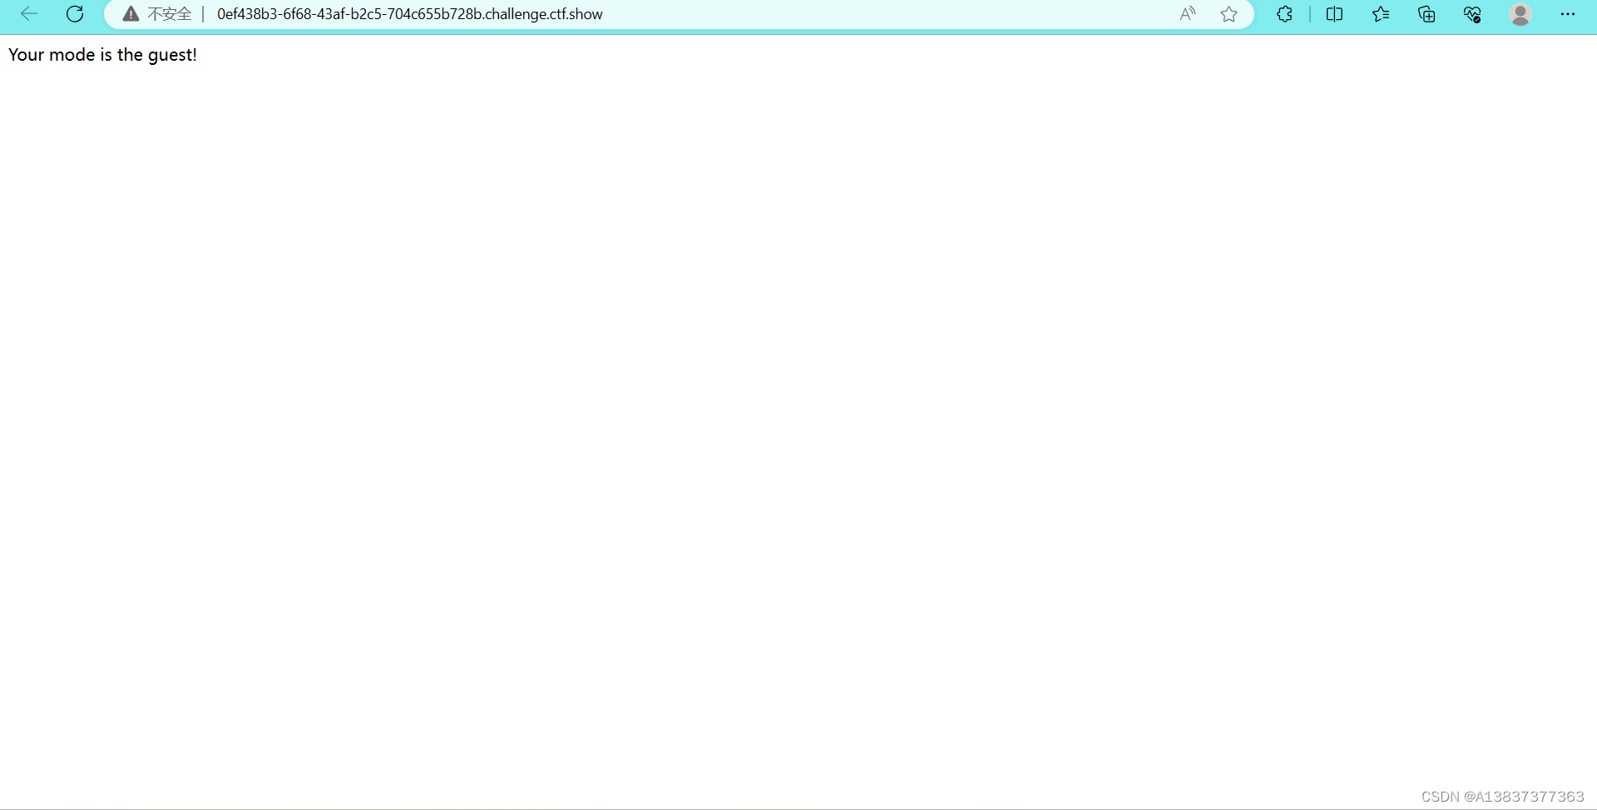
Task: Reload the current page
Action: 75,14
